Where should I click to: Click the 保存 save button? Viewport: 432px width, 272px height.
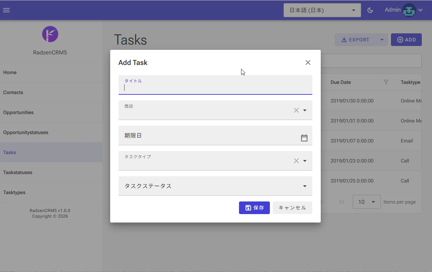point(254,208)
